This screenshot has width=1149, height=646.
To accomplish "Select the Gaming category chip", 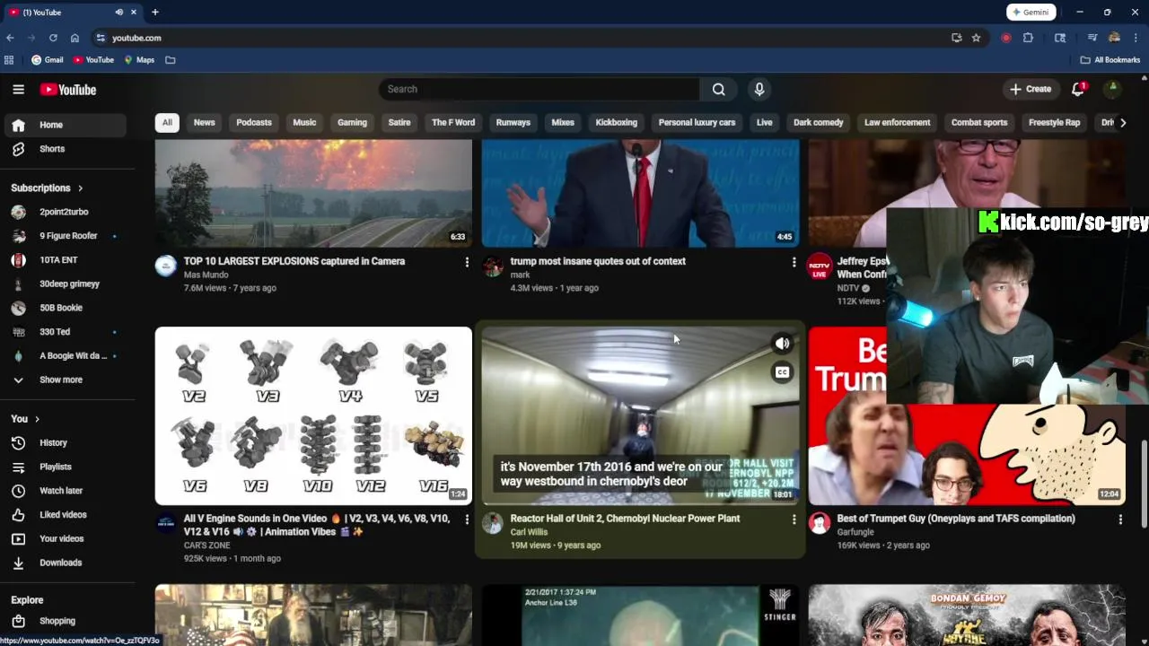I will click(352, 122).
